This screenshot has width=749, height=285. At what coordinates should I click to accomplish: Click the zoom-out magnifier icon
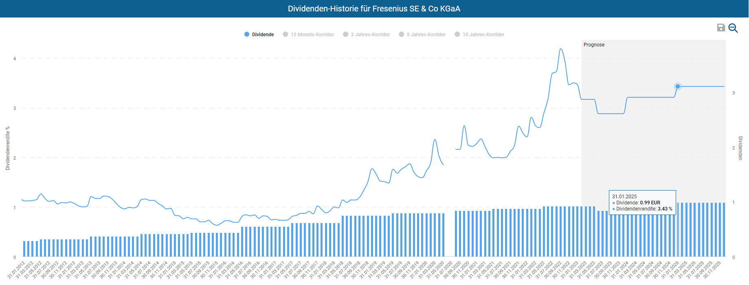click(x=733, y=28)
